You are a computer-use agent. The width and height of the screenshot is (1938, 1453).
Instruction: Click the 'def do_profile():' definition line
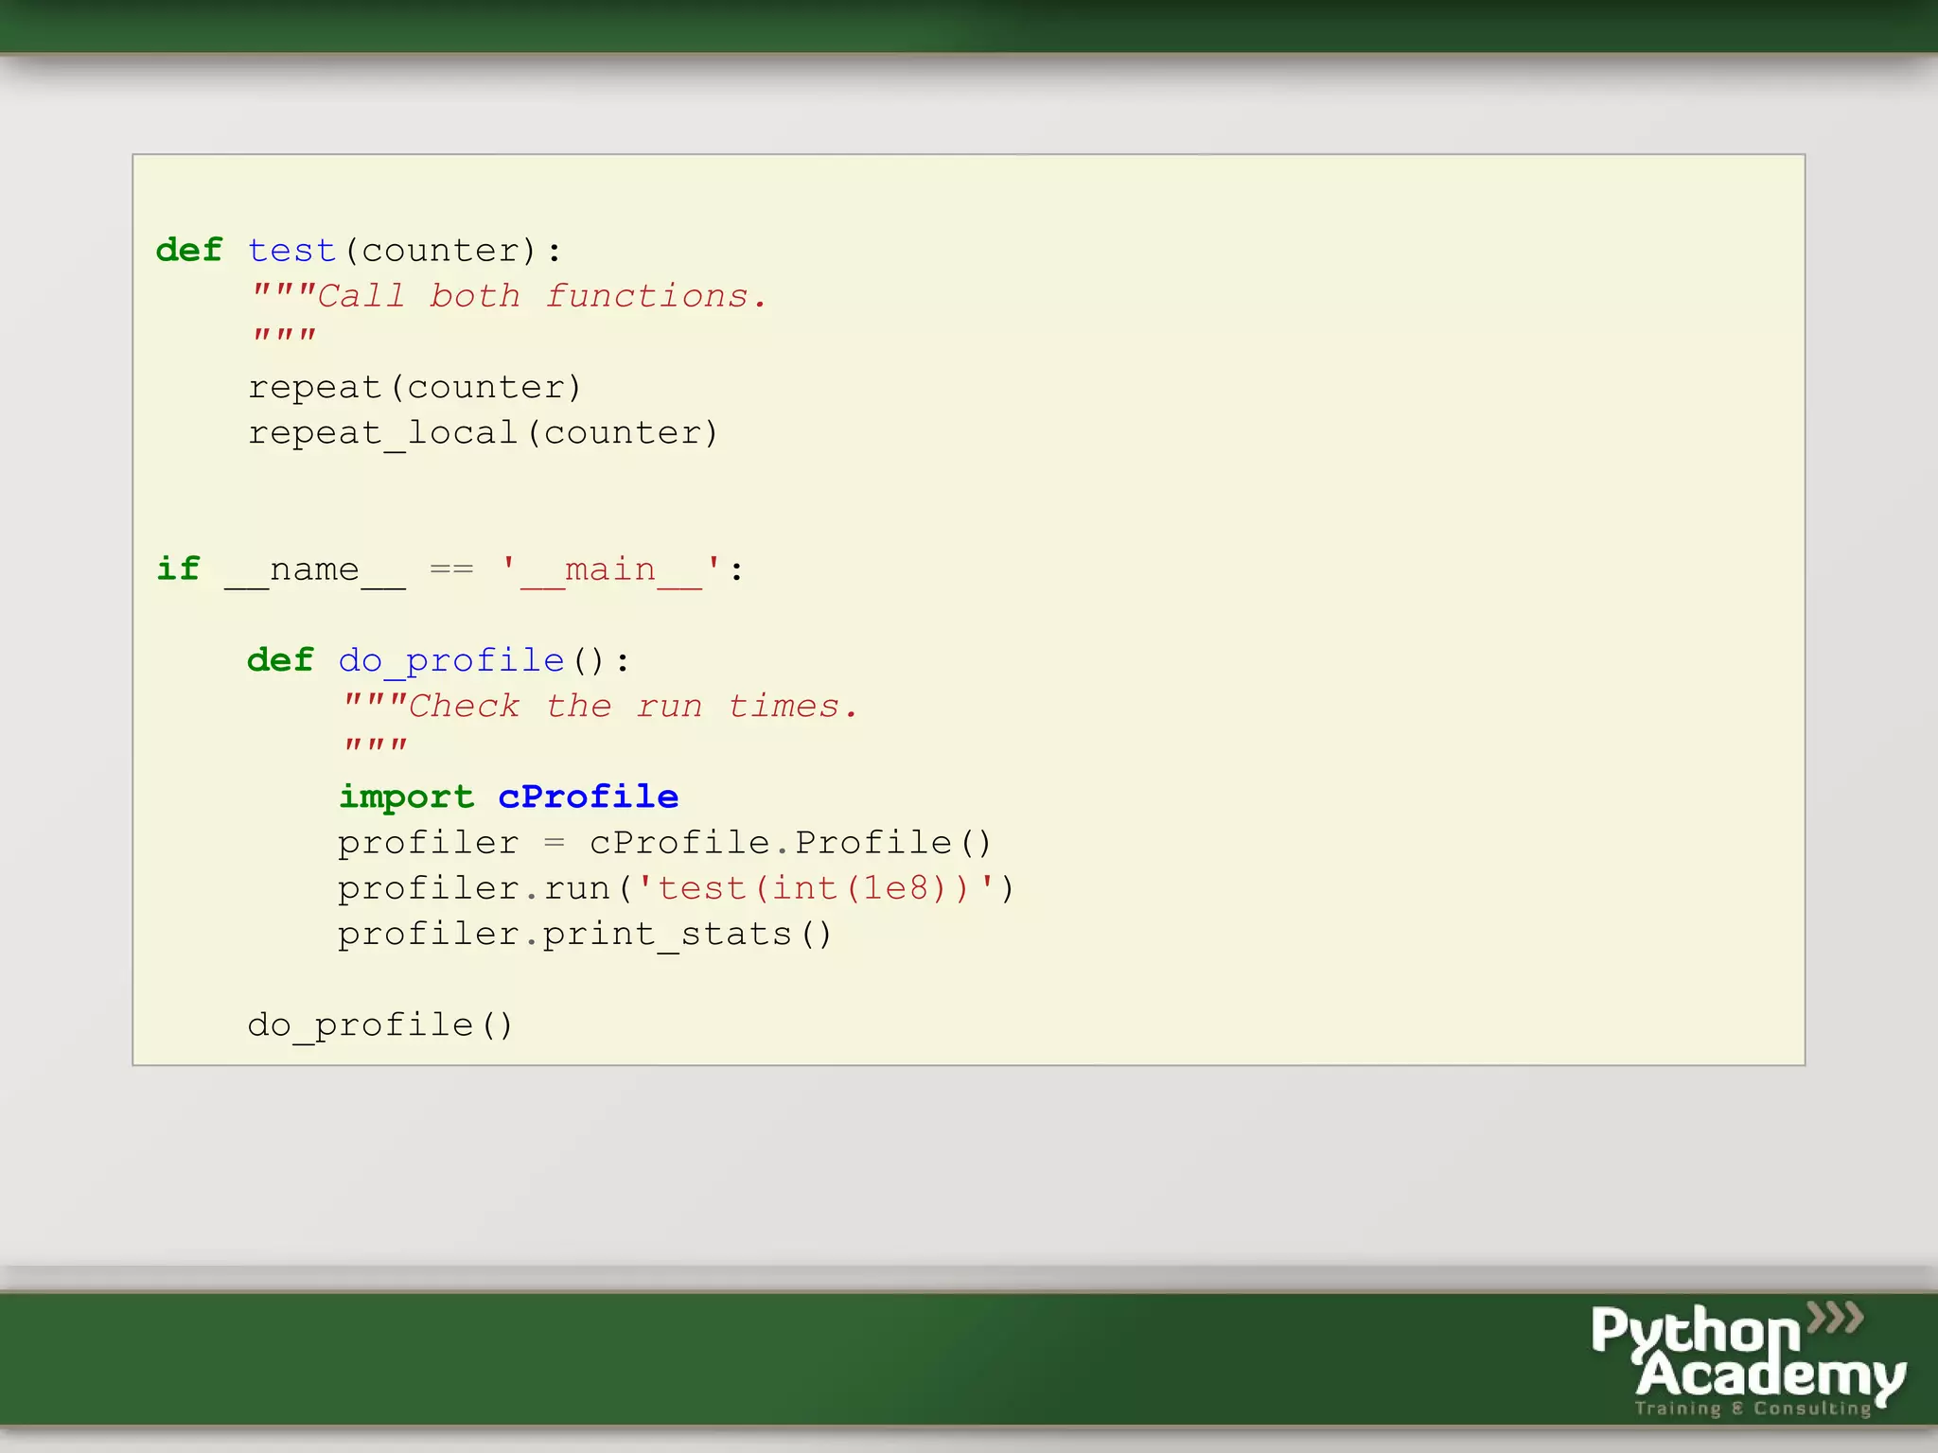tap(438, 660)
